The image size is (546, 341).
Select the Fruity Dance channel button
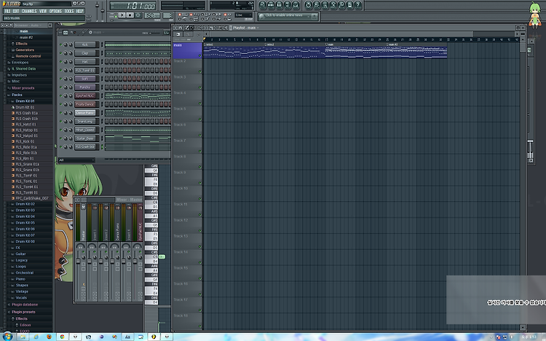pyautogui.click(x=85, y=104)
